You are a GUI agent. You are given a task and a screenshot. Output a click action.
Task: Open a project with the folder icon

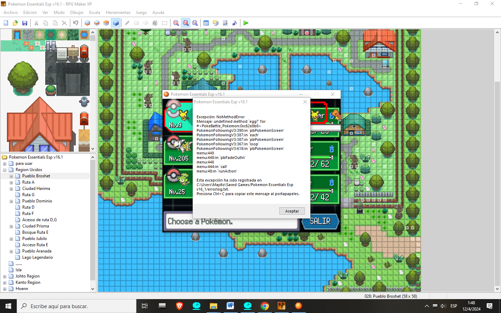15,23
